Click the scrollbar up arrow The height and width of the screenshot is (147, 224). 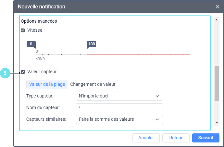(217, 20)
